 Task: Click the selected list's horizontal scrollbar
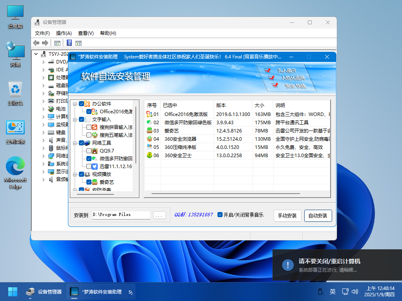click(226, 194)
